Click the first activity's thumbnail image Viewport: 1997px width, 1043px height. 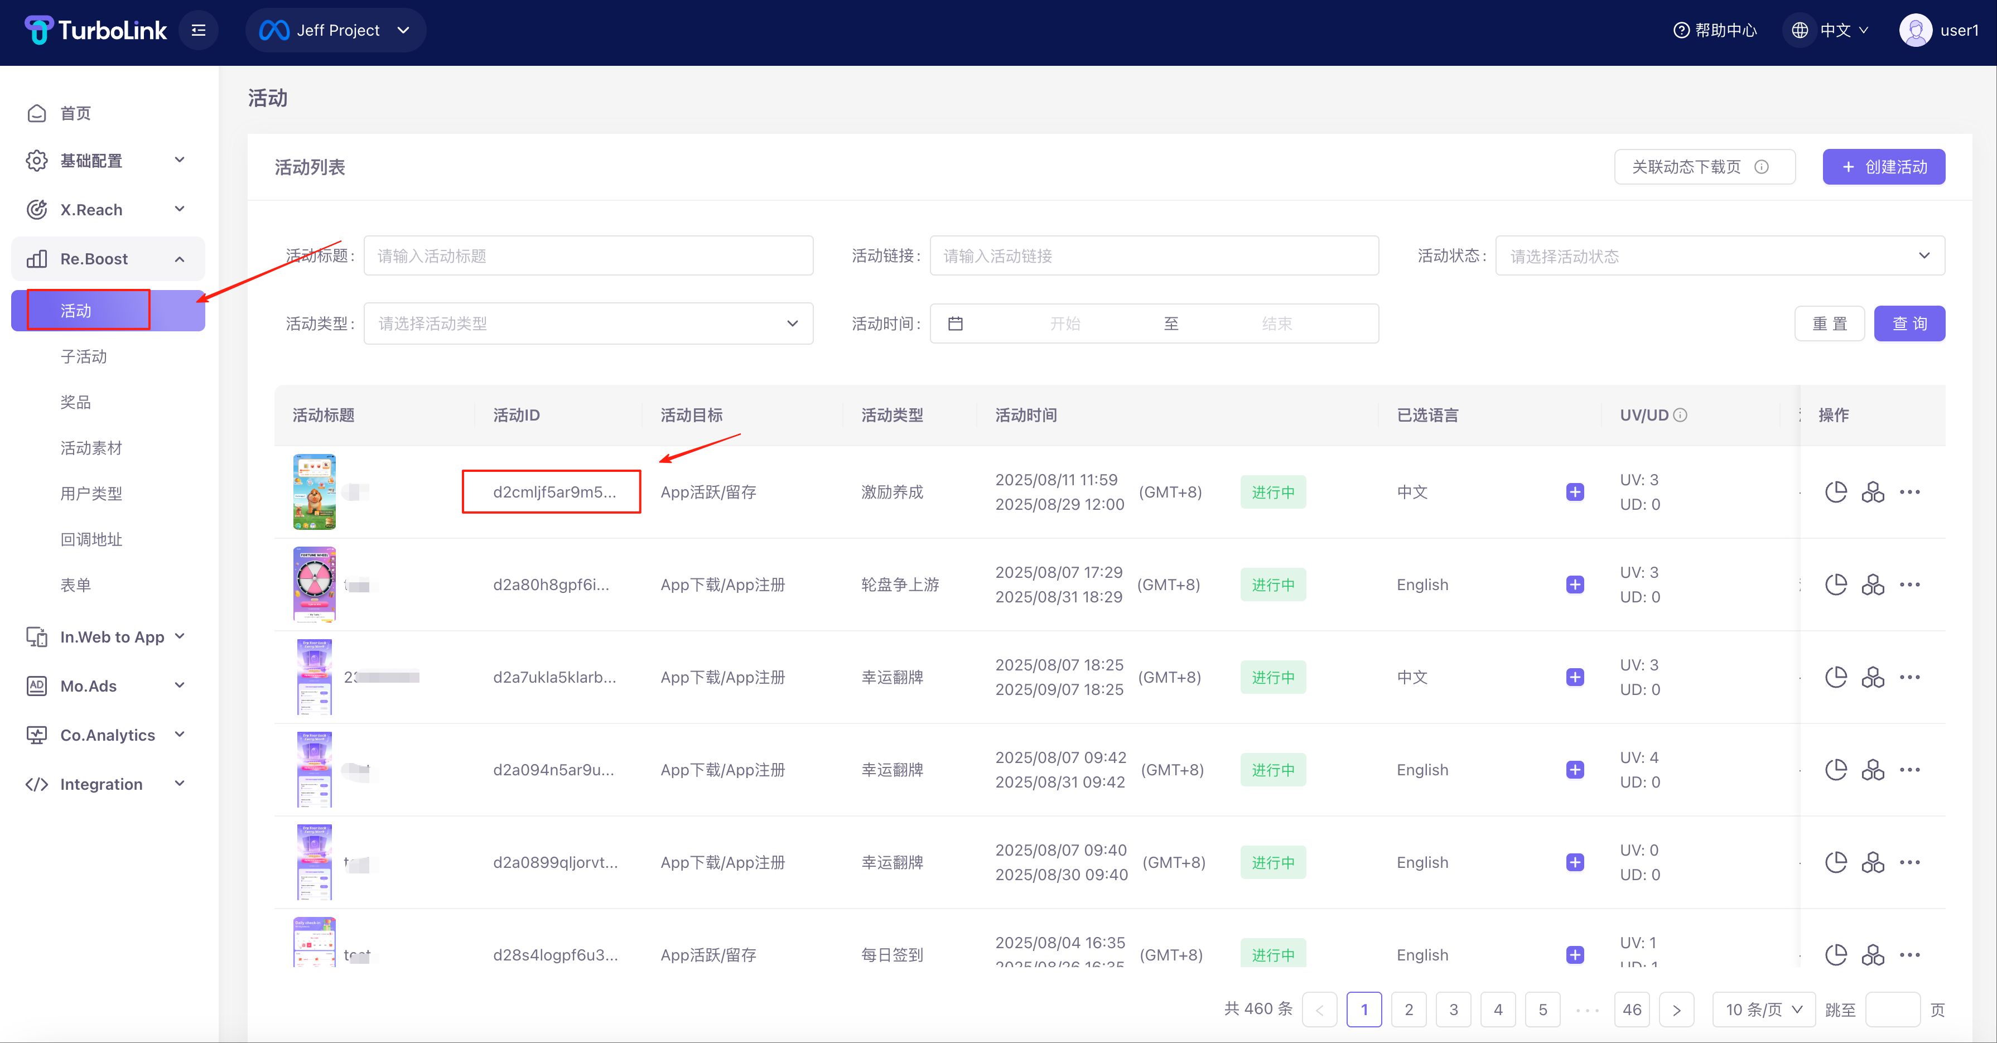pos(314,492)
